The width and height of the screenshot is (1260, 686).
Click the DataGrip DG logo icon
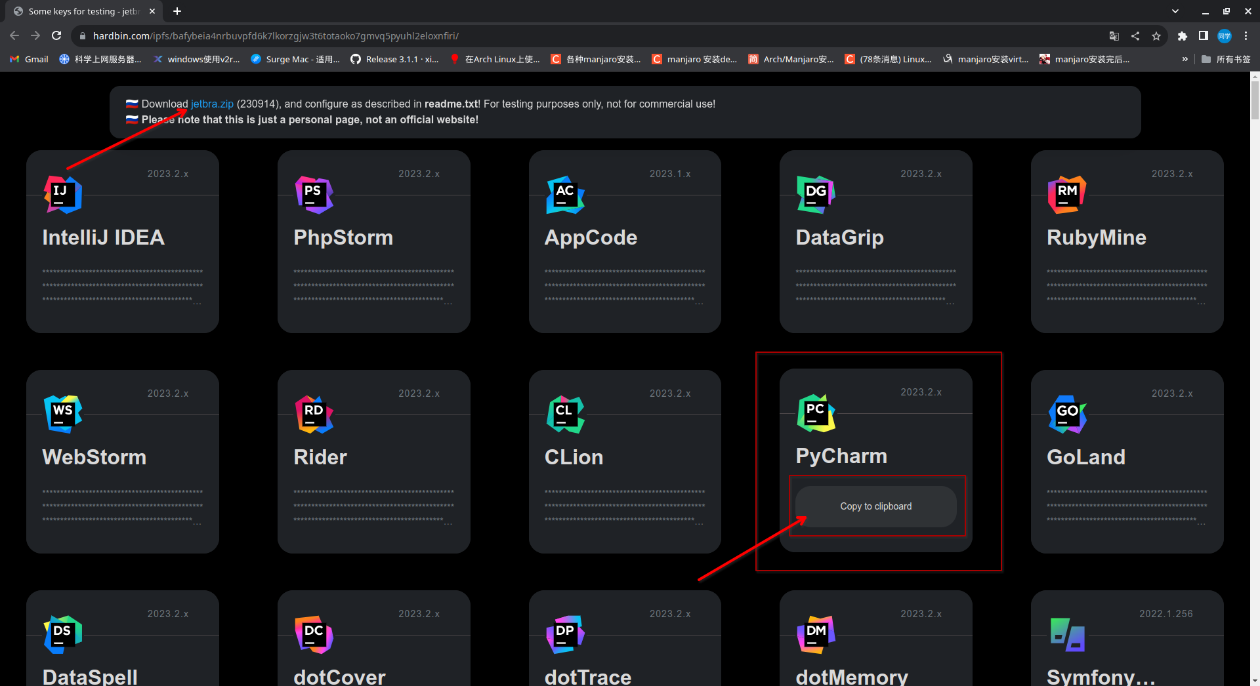click(x=816, y=195)
